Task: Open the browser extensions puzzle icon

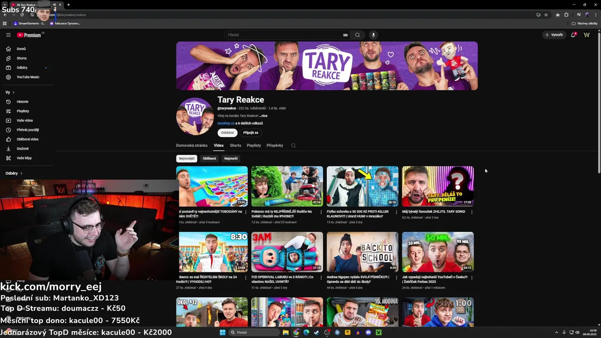Action: pos(566,15)
